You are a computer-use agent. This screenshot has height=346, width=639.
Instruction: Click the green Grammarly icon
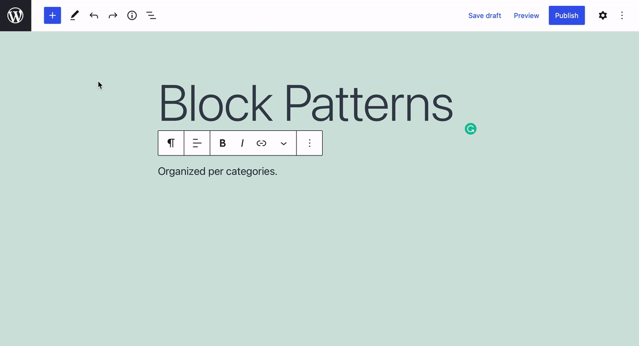pyautogui.click(x=470, y=129)
